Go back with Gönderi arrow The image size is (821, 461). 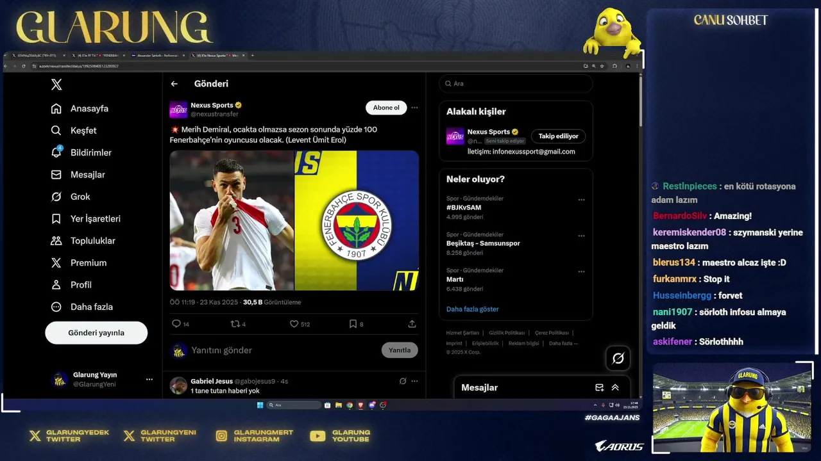[174, 84]
